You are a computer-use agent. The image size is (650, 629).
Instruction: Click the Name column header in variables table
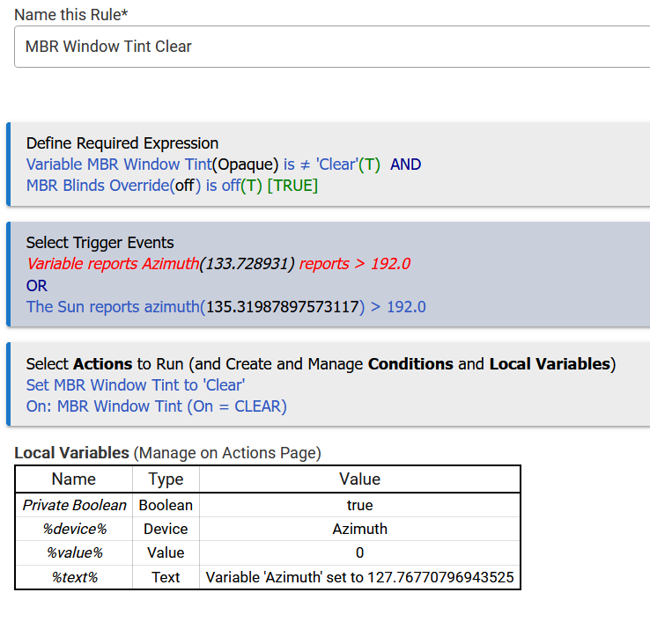click(74, 479)
